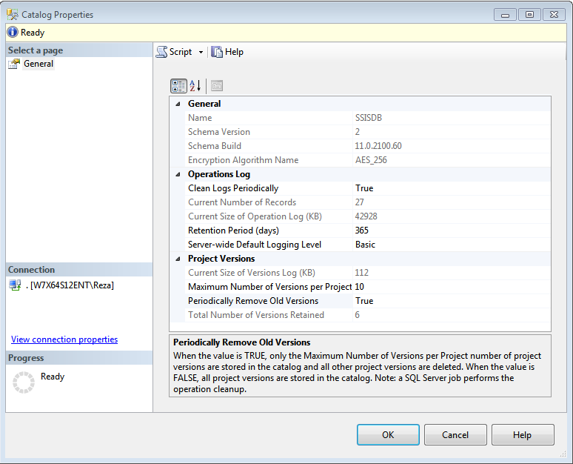Viewport: 573px width, 464px height.
Task: Click the Help icon in the toolbar
Action: point(217,52)
